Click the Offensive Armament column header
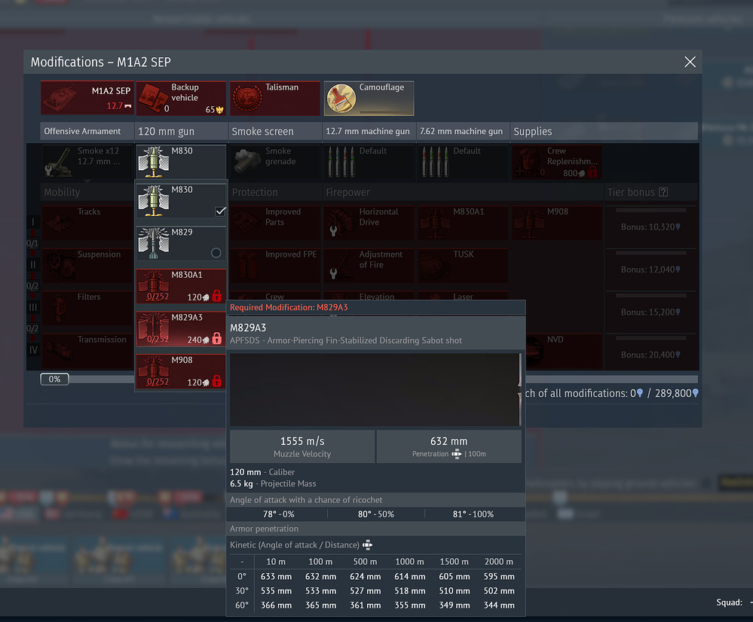 pyautogui.click(x=87, y=131)
